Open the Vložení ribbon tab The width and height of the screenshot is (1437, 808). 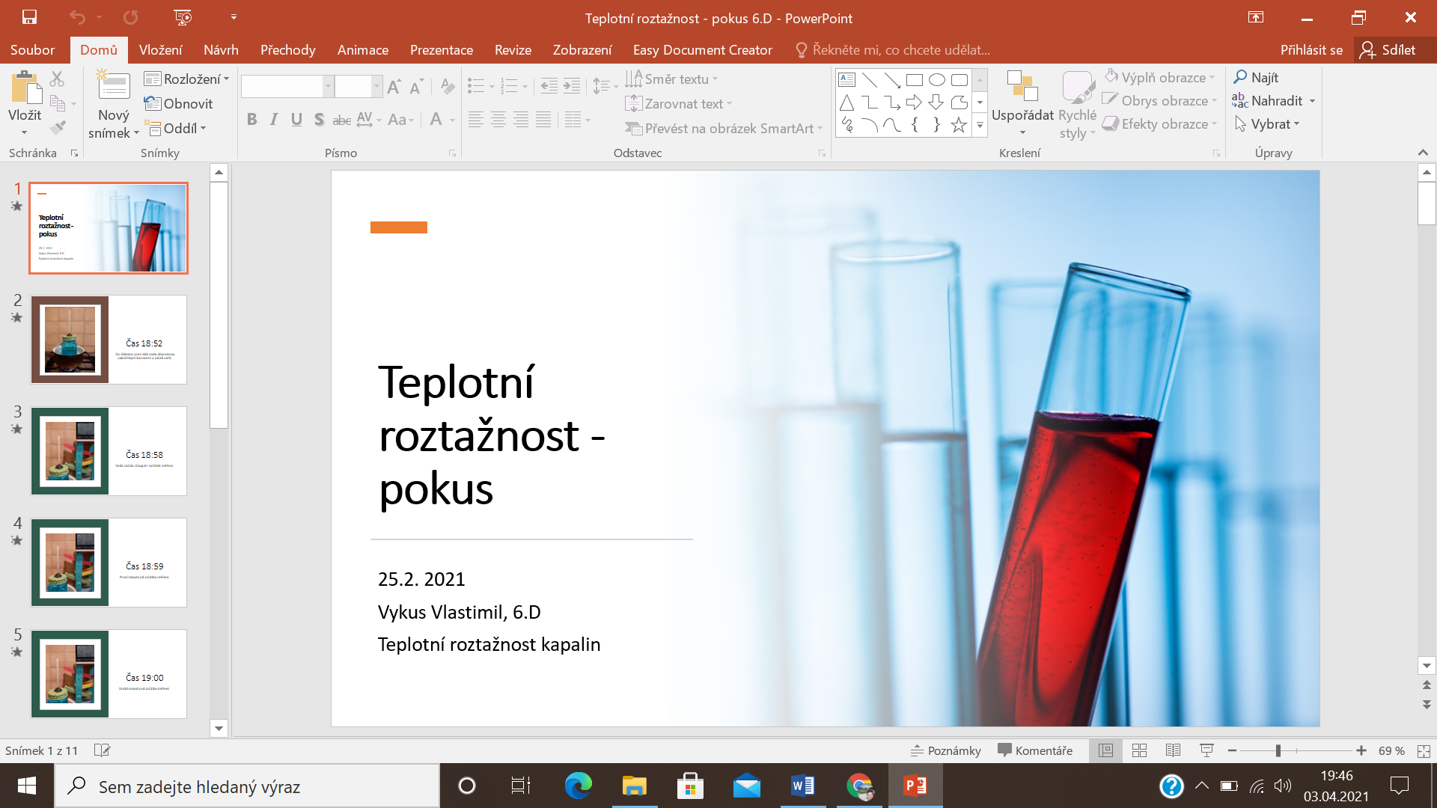pyautogui.click(x=160, y=49)
